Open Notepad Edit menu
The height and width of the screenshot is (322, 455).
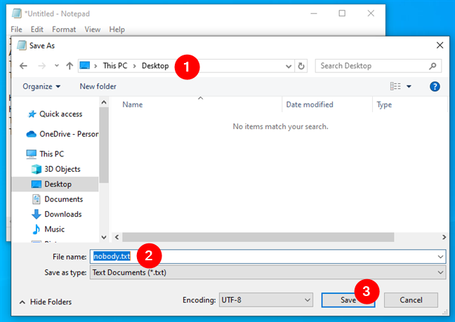click(37, 29)
